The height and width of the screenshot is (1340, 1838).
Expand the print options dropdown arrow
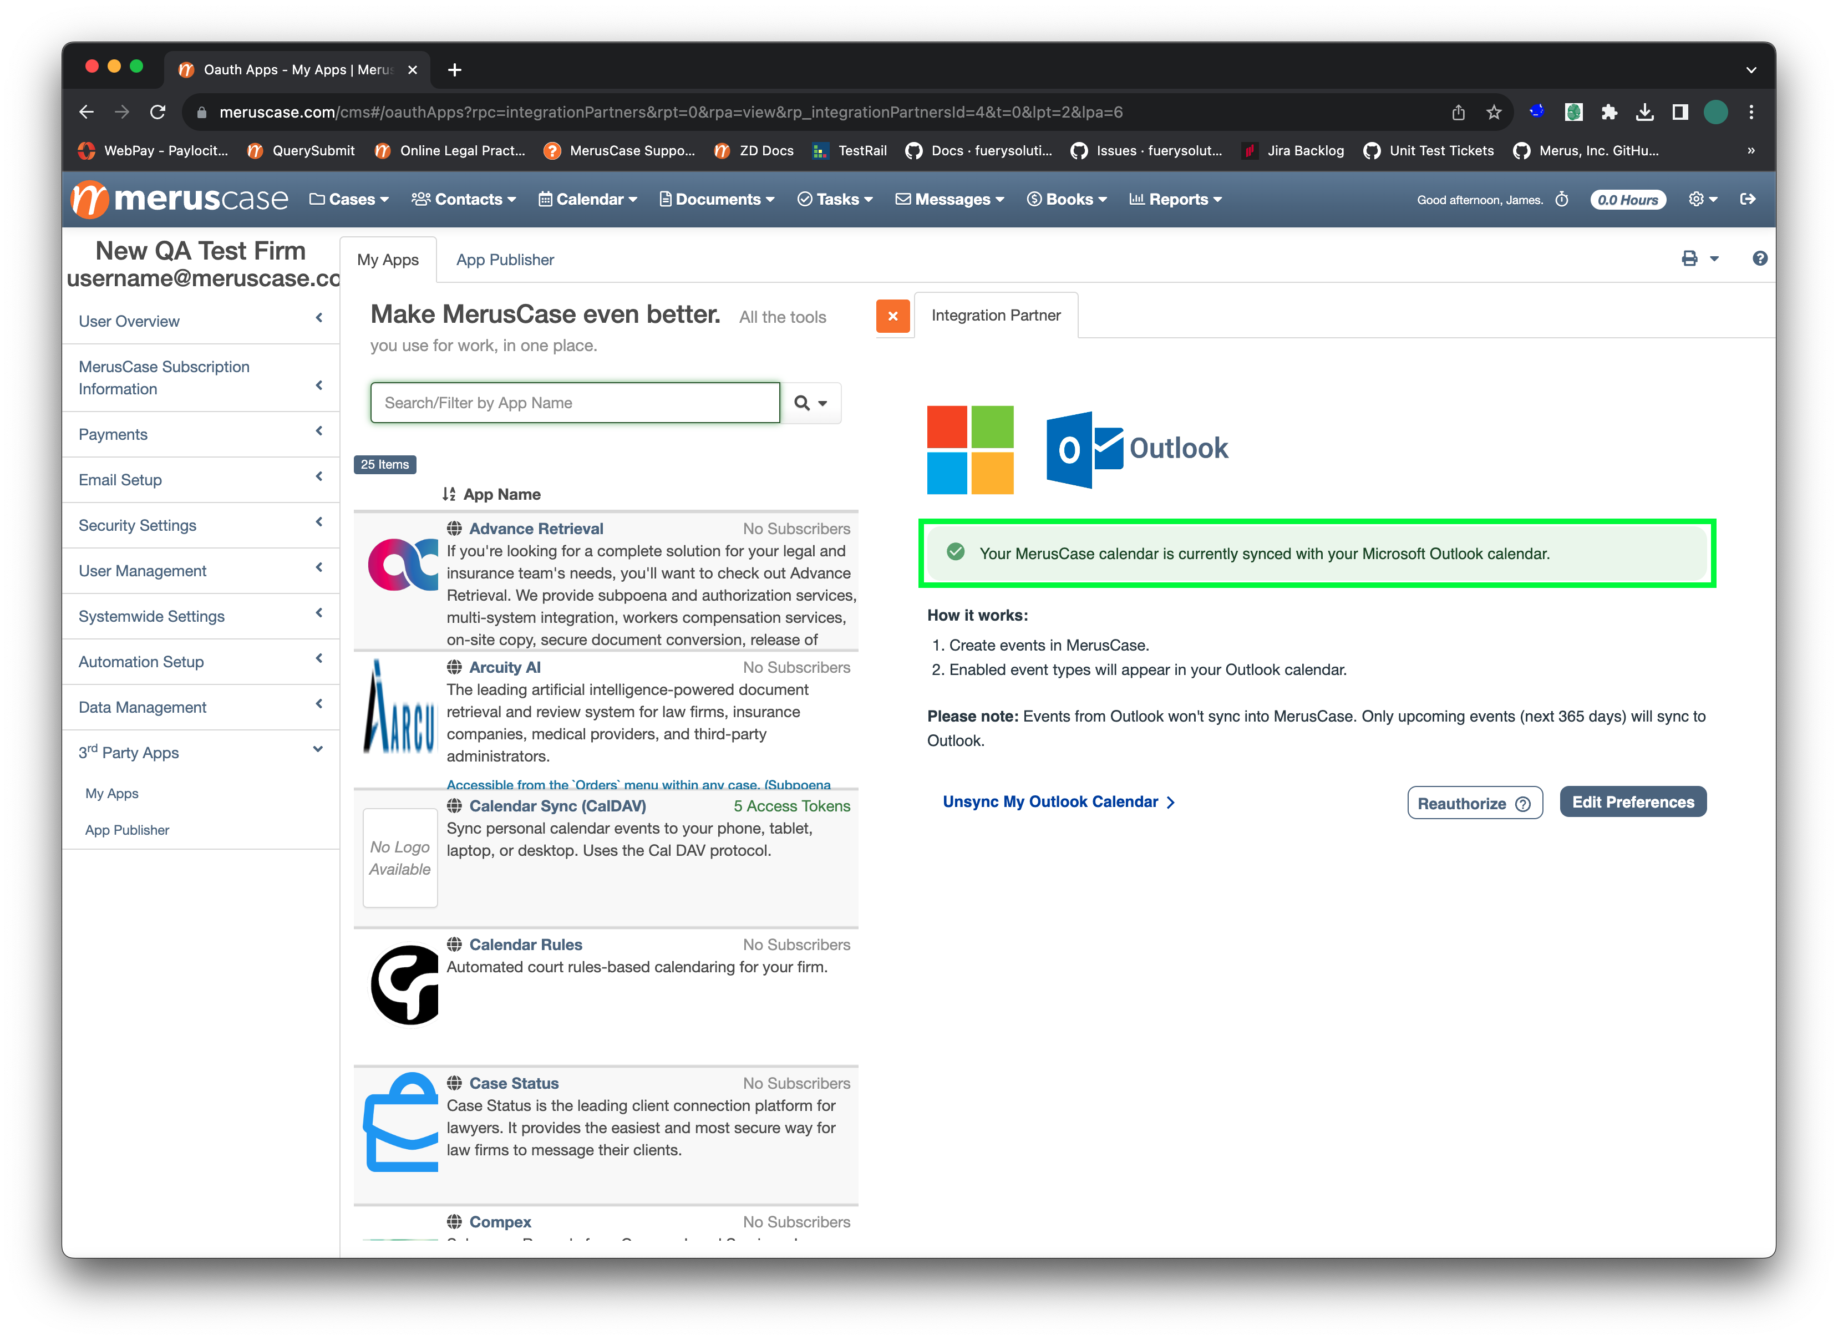point(1714,259)
